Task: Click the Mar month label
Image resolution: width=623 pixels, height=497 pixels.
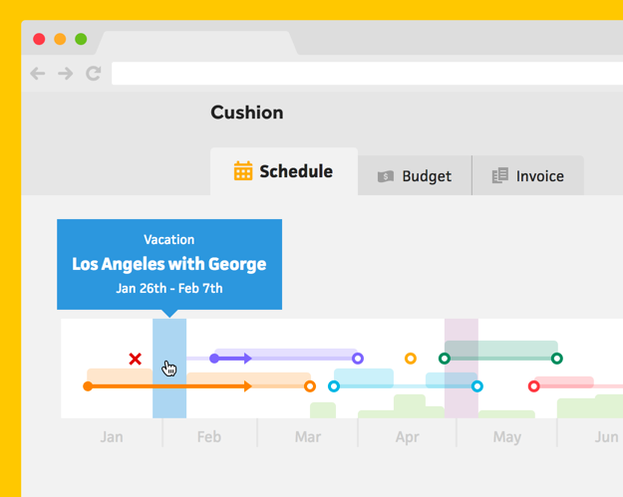Action: 308,437
